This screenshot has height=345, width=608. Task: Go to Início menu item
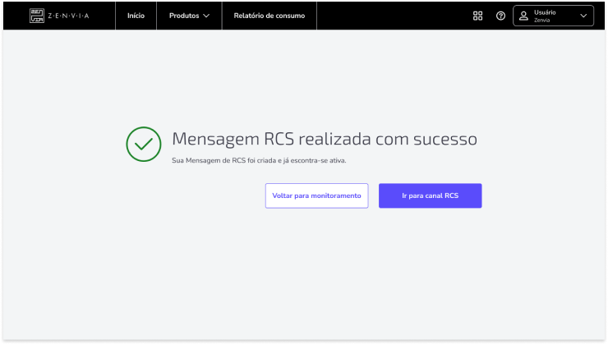point(136,16)
